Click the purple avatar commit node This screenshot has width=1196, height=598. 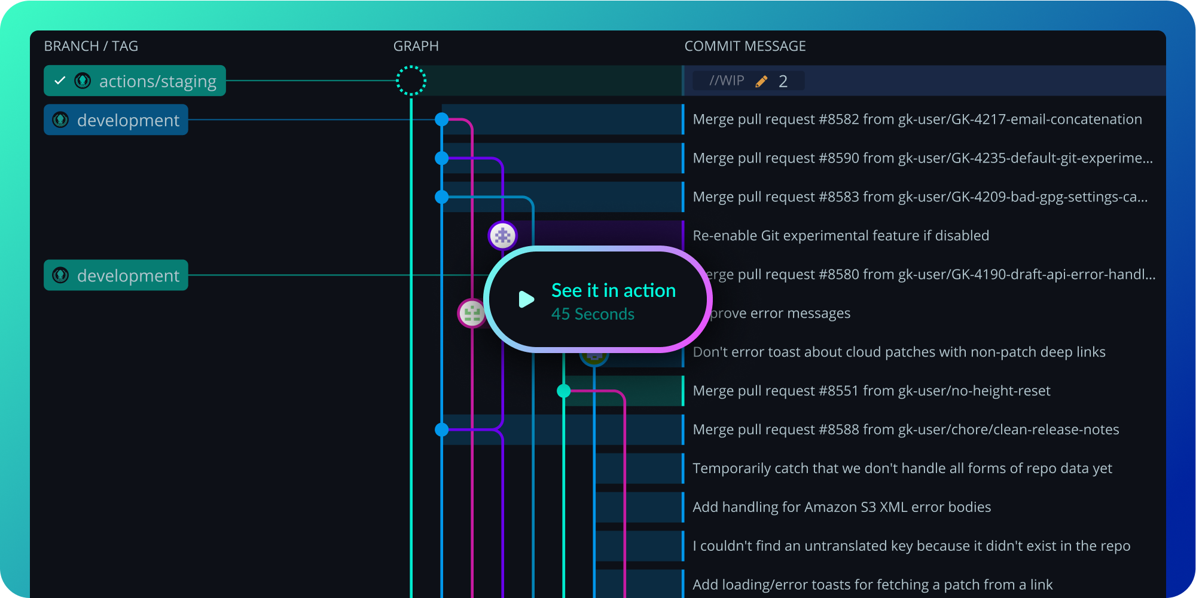[502, 236]
